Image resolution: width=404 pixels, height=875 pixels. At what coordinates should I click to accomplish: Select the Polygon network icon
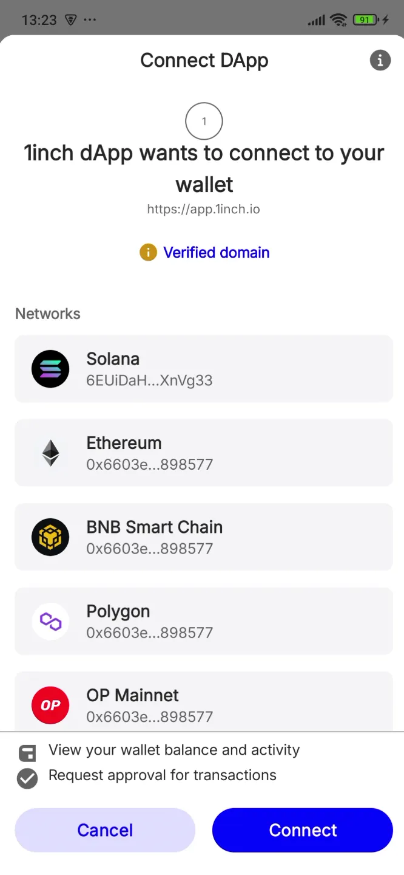(50, 621)
